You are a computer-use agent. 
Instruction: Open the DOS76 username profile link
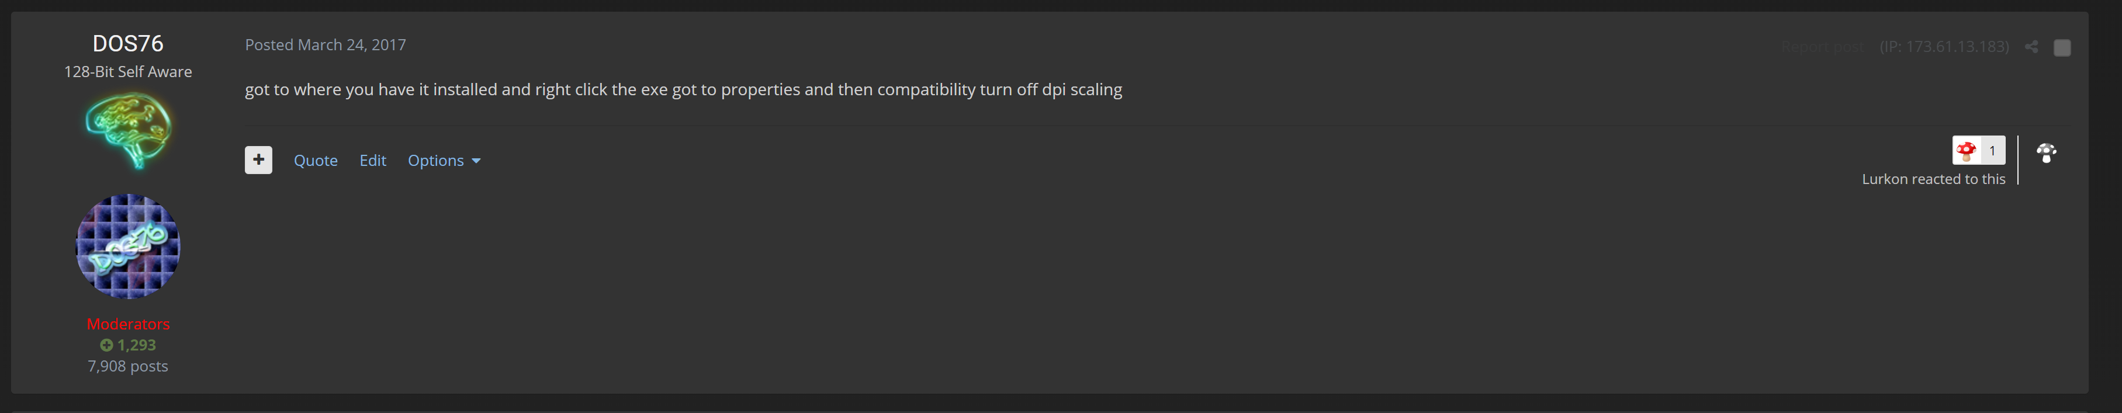coord(127,43)
